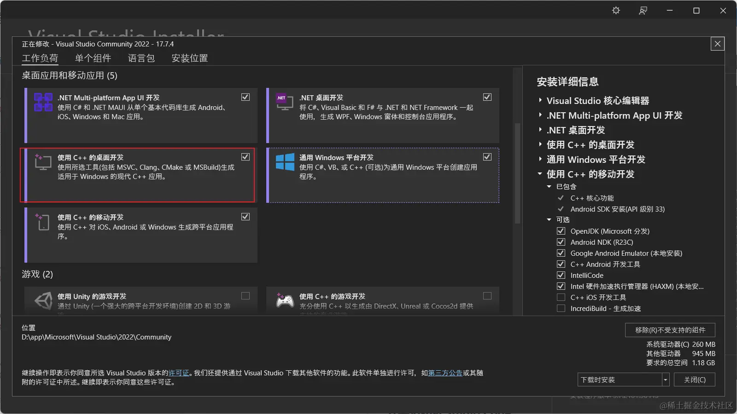Uncheck C++ Android 开发工具 option
This screenshot has width=737, height=414.
561,264
